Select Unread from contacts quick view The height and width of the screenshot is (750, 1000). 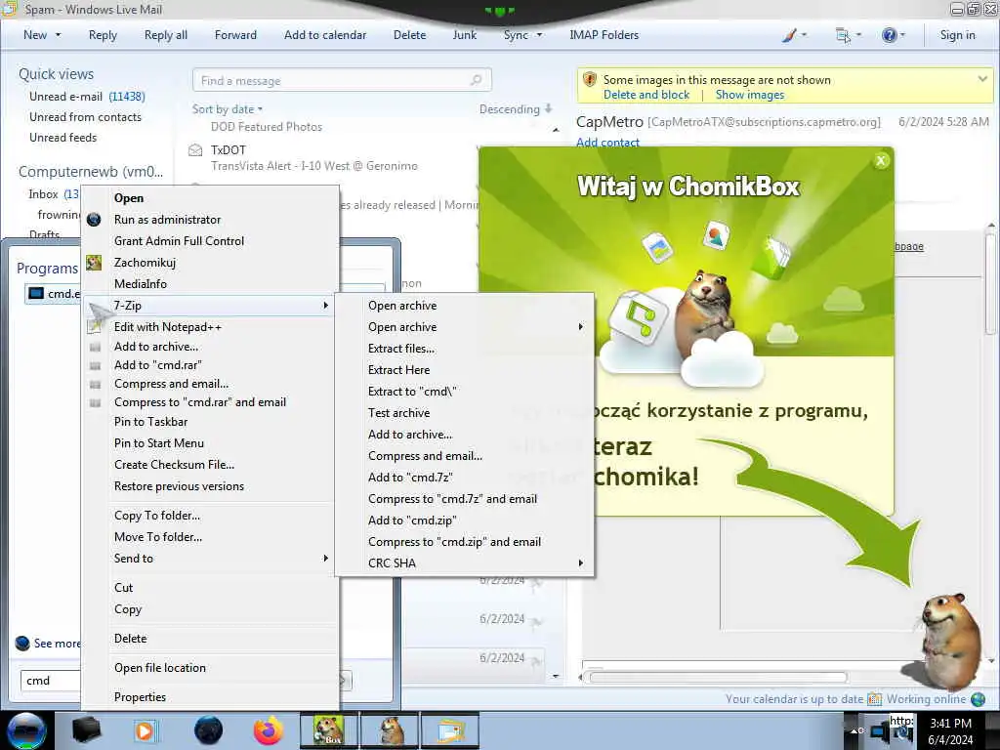coord(86,117)
